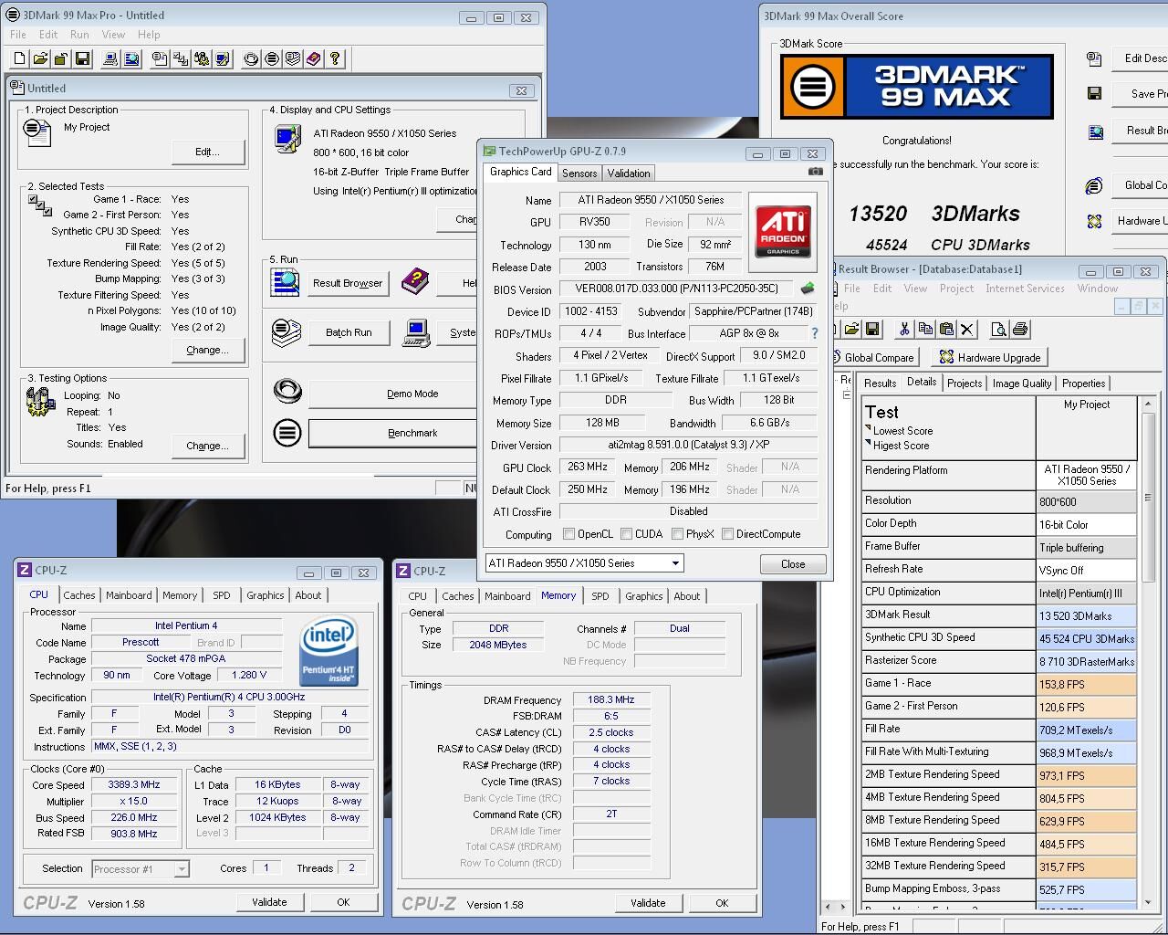The height and width of the screenshot is (935, 1168).
Task: Enable the OpenCL checkbox in GPU-Z
Action: point(569,534)
